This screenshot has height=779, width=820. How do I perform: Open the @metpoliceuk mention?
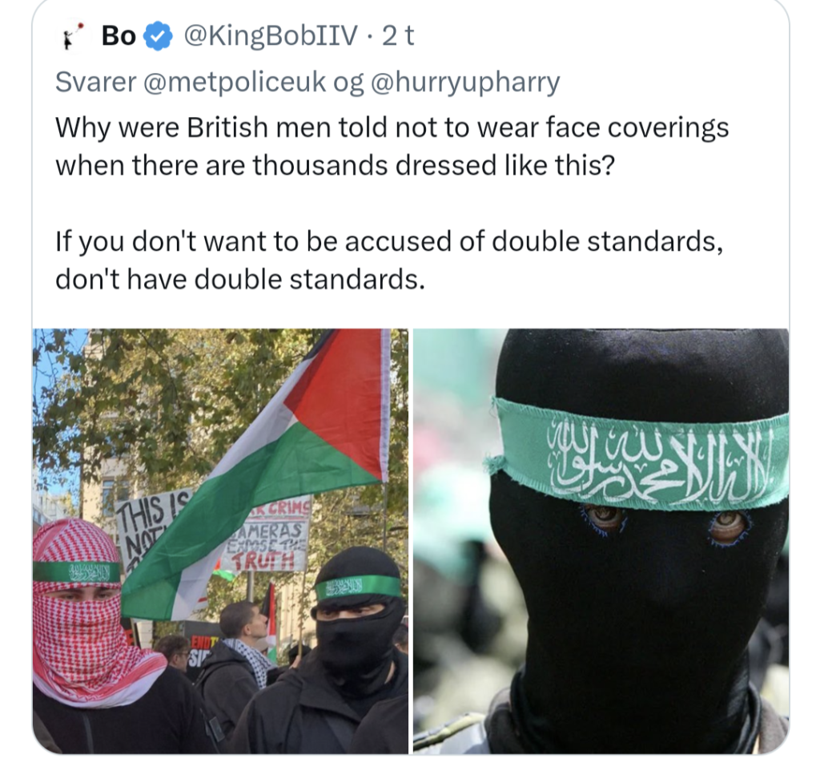click(234, 83)
